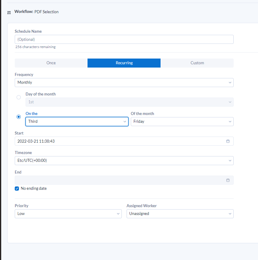Open the Friday day-of-week dropdown

(182, 121)
